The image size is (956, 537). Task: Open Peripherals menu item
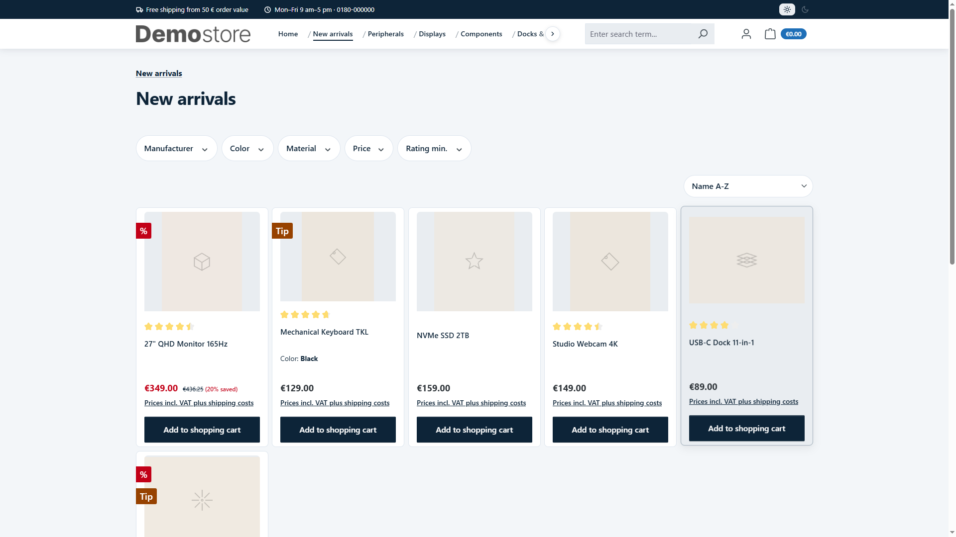(x=385, y=34)
